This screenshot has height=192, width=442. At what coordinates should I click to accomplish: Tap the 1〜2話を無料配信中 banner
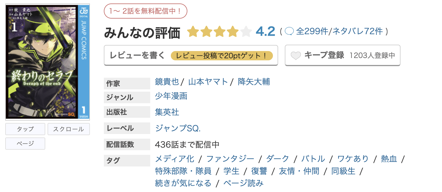145,11
